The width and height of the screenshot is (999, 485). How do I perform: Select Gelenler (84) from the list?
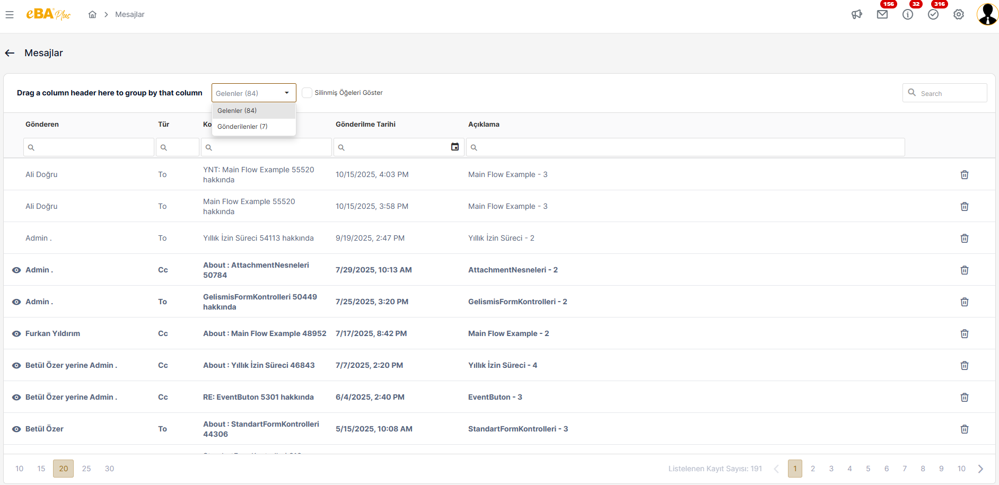coord(237,111)
